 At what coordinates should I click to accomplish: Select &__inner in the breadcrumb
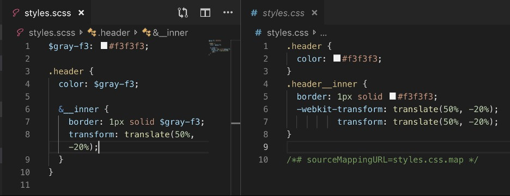(x=171, y=33)
